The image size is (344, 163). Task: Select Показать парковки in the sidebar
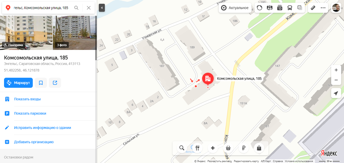pyautogui.click(x=48, y=113)
